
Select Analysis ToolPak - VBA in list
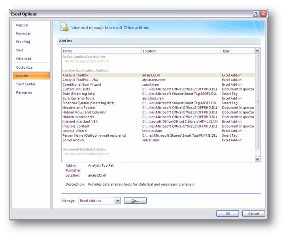(x=79, y=80)
